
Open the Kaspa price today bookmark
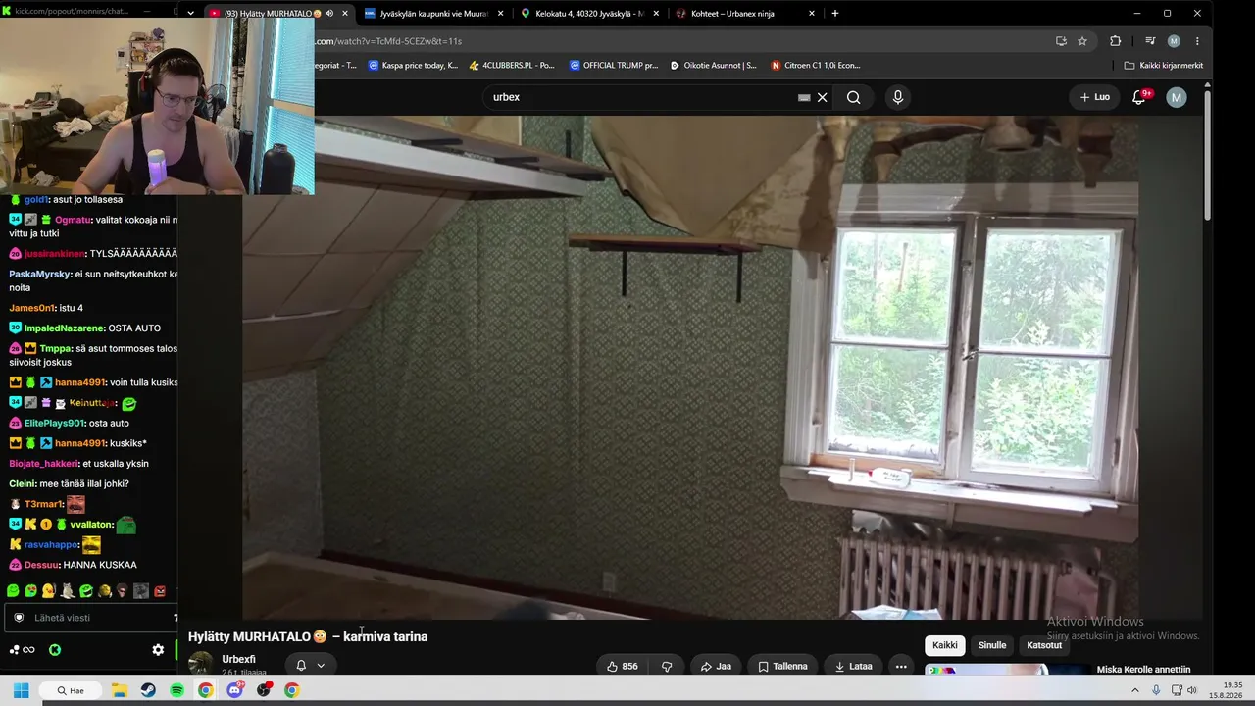tap(413, 66)
